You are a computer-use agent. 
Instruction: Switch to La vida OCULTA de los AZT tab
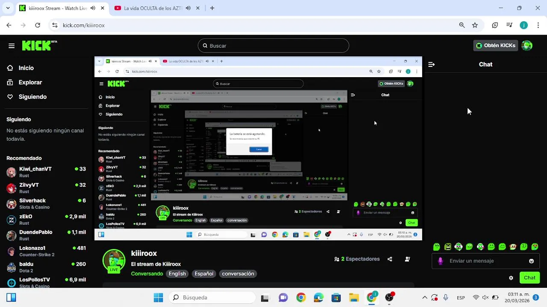[x=158, y=8]
